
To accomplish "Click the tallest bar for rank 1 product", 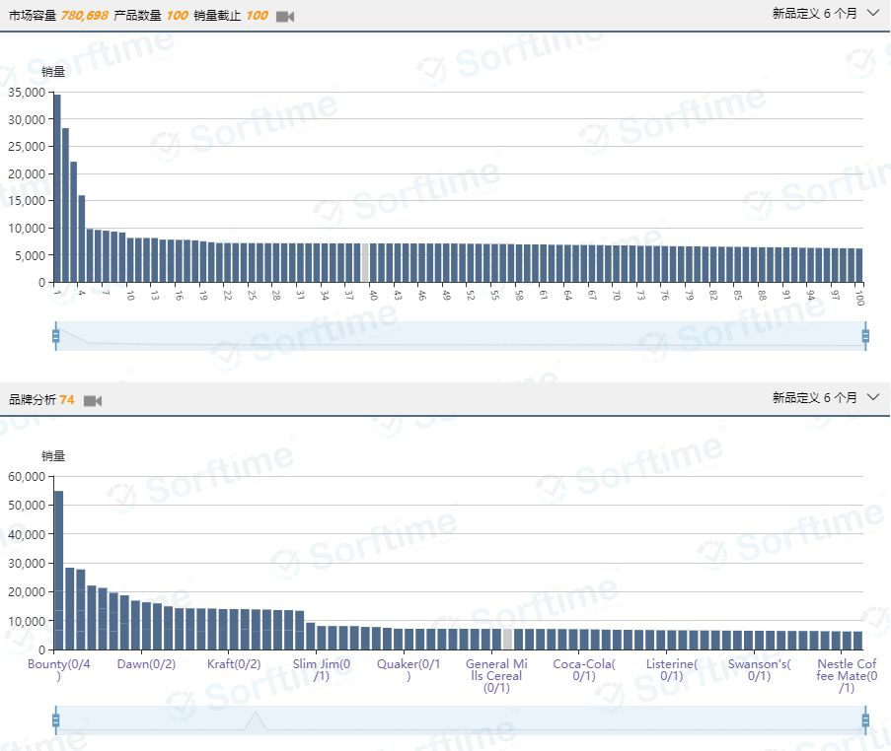I will 57,187.
